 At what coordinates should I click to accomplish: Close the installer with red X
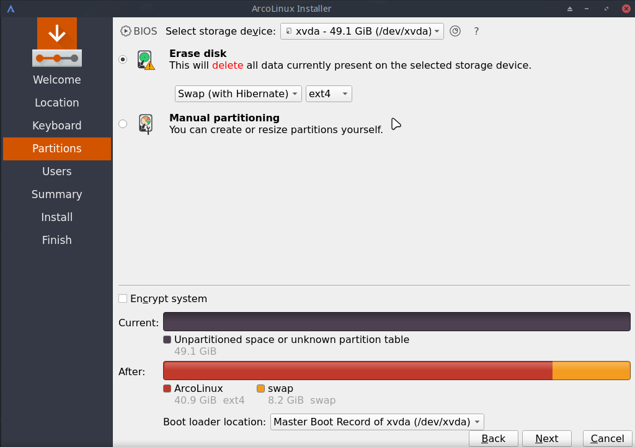(626, 9)
